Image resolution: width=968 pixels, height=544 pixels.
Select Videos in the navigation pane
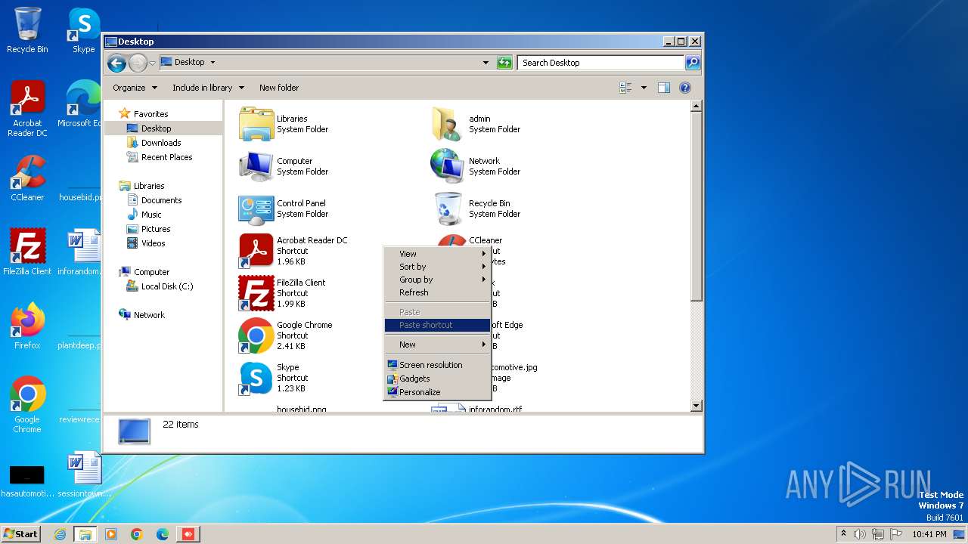(153, 243)
